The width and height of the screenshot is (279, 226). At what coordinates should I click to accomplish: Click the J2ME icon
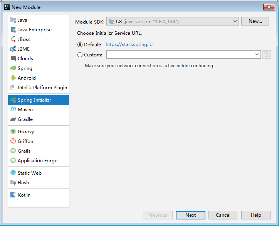13,49
